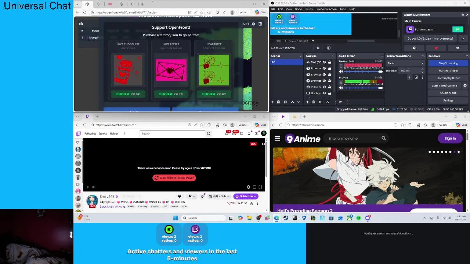Open Aitum Multistream settings gear
Viewport: 470px width, 264px height.
point(414,48)
